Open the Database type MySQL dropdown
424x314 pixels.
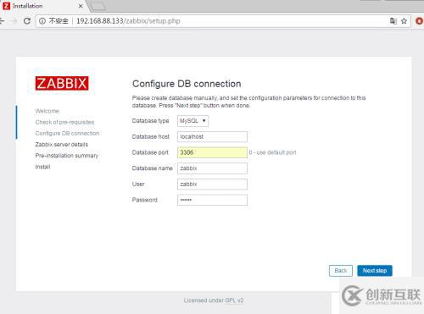[x=192, y=121]
